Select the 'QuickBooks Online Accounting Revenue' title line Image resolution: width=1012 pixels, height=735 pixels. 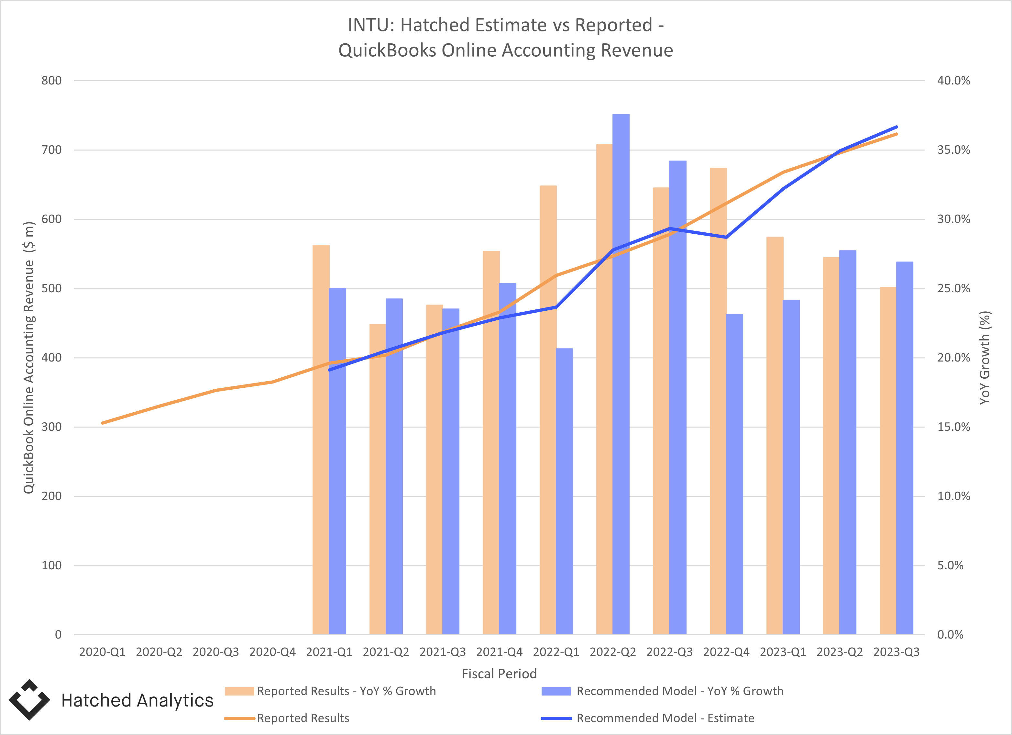506,50
